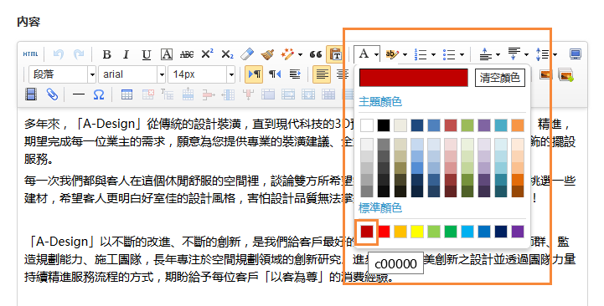Pick white theme color swatch
The image size is (604, 306).
(367, 125)
